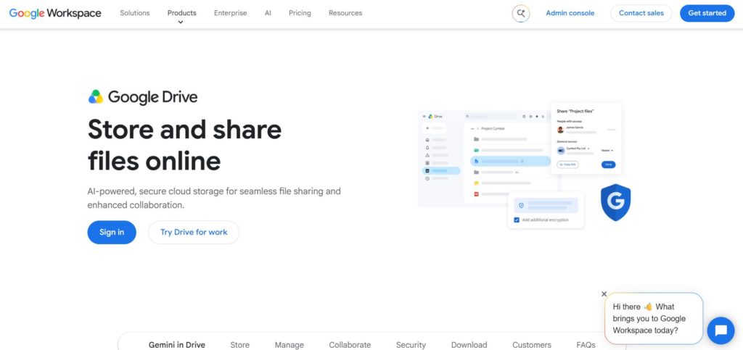743x350 pixels.
Task: Click Try Drive for work button
Action: coord(194,232)
